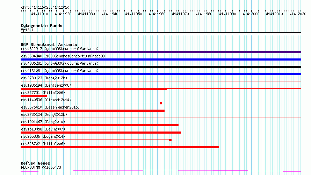Click the blue esv3604840 variant bar

(161, 59)
